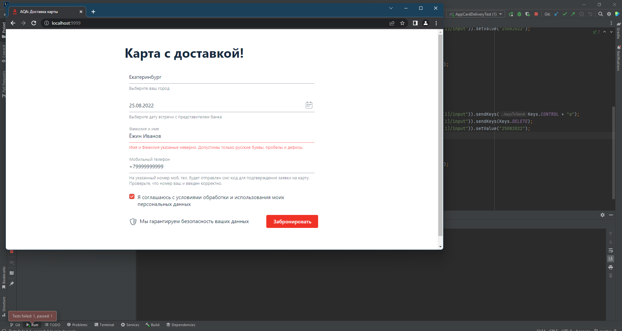
Task: Disable scroll-to-end in the console
Action: pos(611,259)
